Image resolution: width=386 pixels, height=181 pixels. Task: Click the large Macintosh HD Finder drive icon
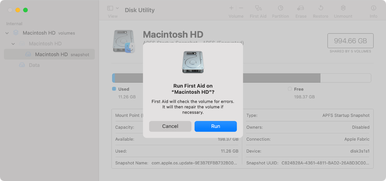124,41
